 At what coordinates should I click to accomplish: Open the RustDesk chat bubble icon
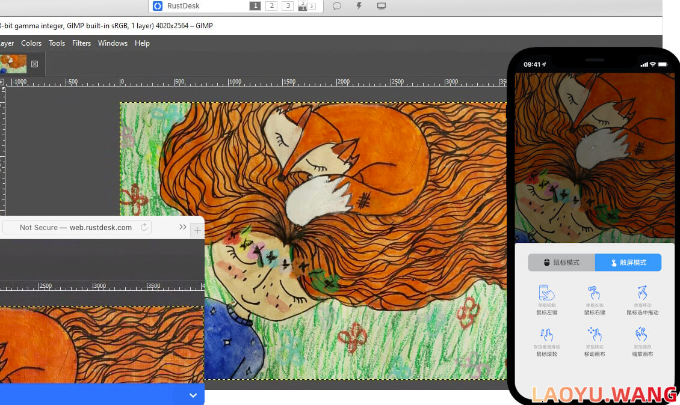pos(337,6)
